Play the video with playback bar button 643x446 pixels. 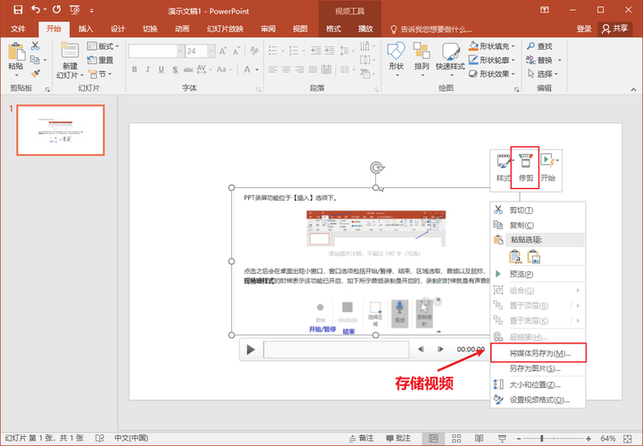(x=251, y=350)
